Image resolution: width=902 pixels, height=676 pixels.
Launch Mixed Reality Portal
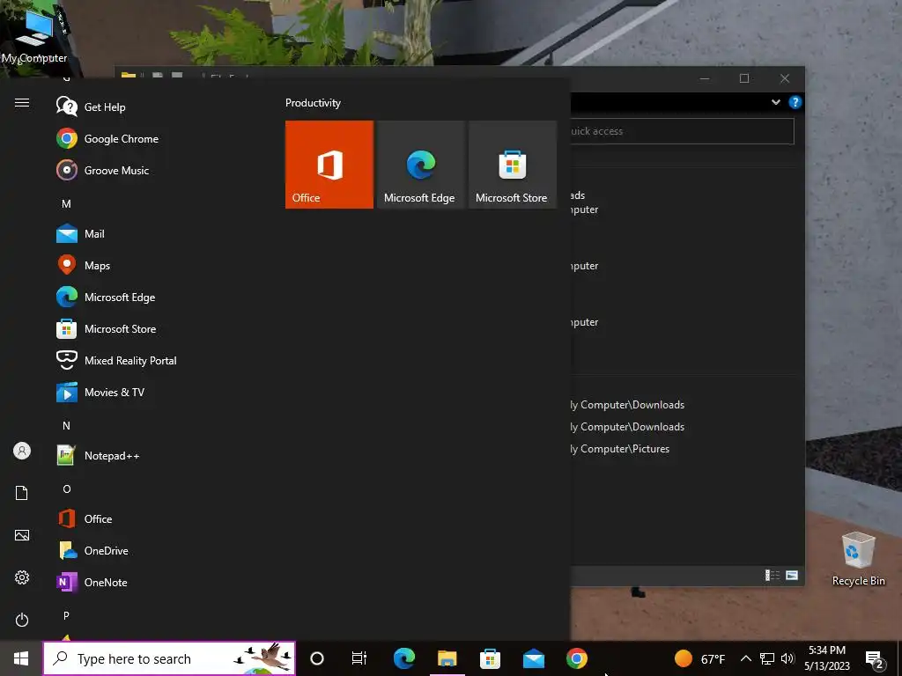pos(115,360)
